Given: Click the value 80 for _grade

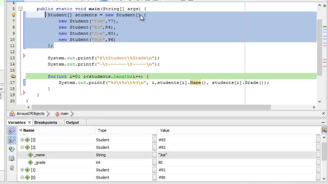Looking at the screenshot, I should [x=160, y=162].
